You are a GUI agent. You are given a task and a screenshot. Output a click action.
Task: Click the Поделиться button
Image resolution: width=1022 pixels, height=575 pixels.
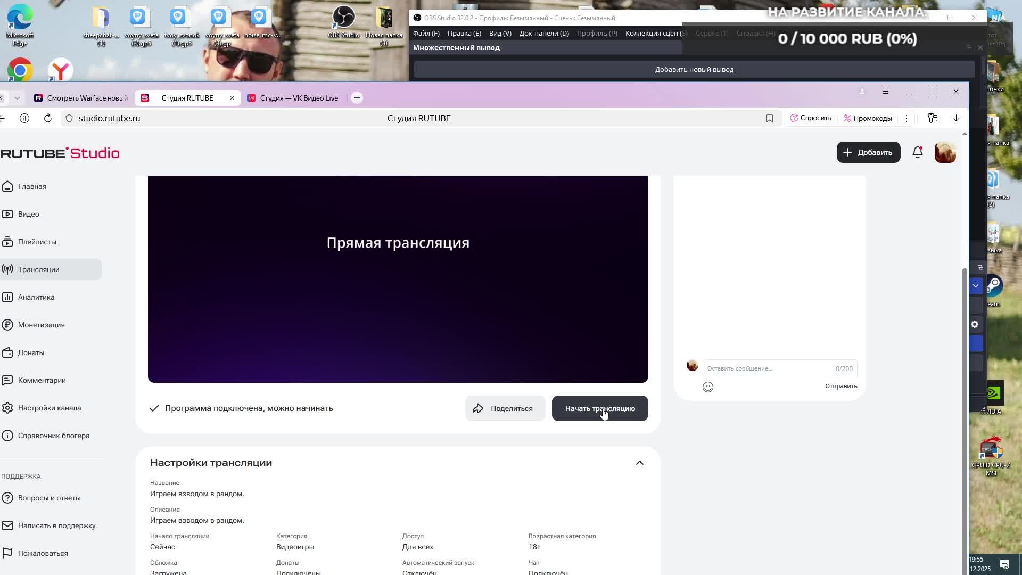pyautogui.click(x=505, y=408)
